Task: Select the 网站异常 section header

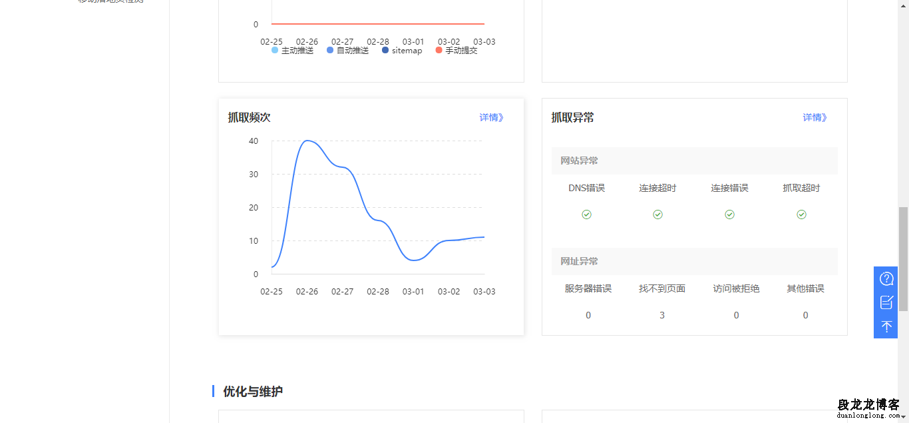Action: coord(579,161)
